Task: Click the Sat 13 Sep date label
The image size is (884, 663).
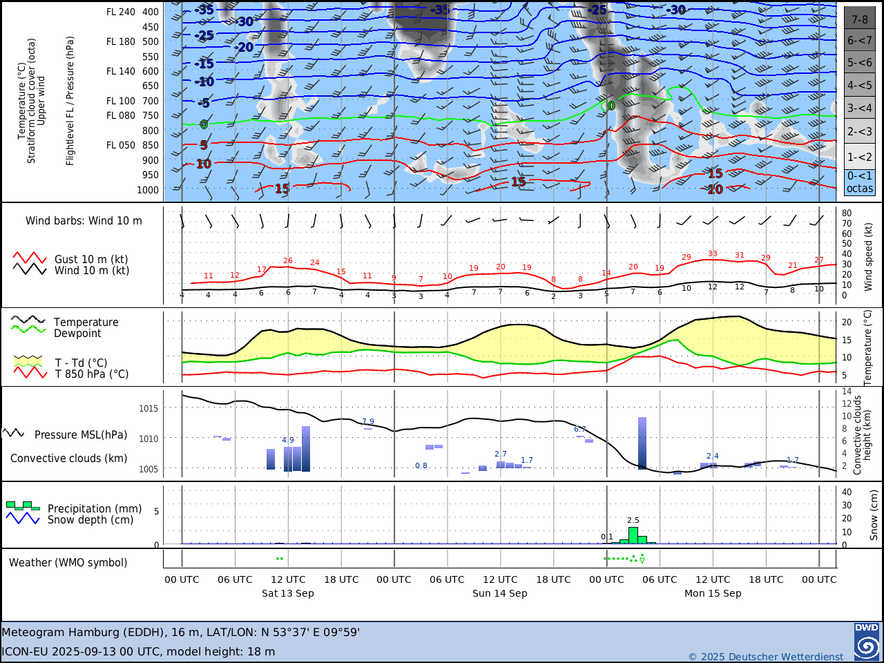Action: pos(288,593)
